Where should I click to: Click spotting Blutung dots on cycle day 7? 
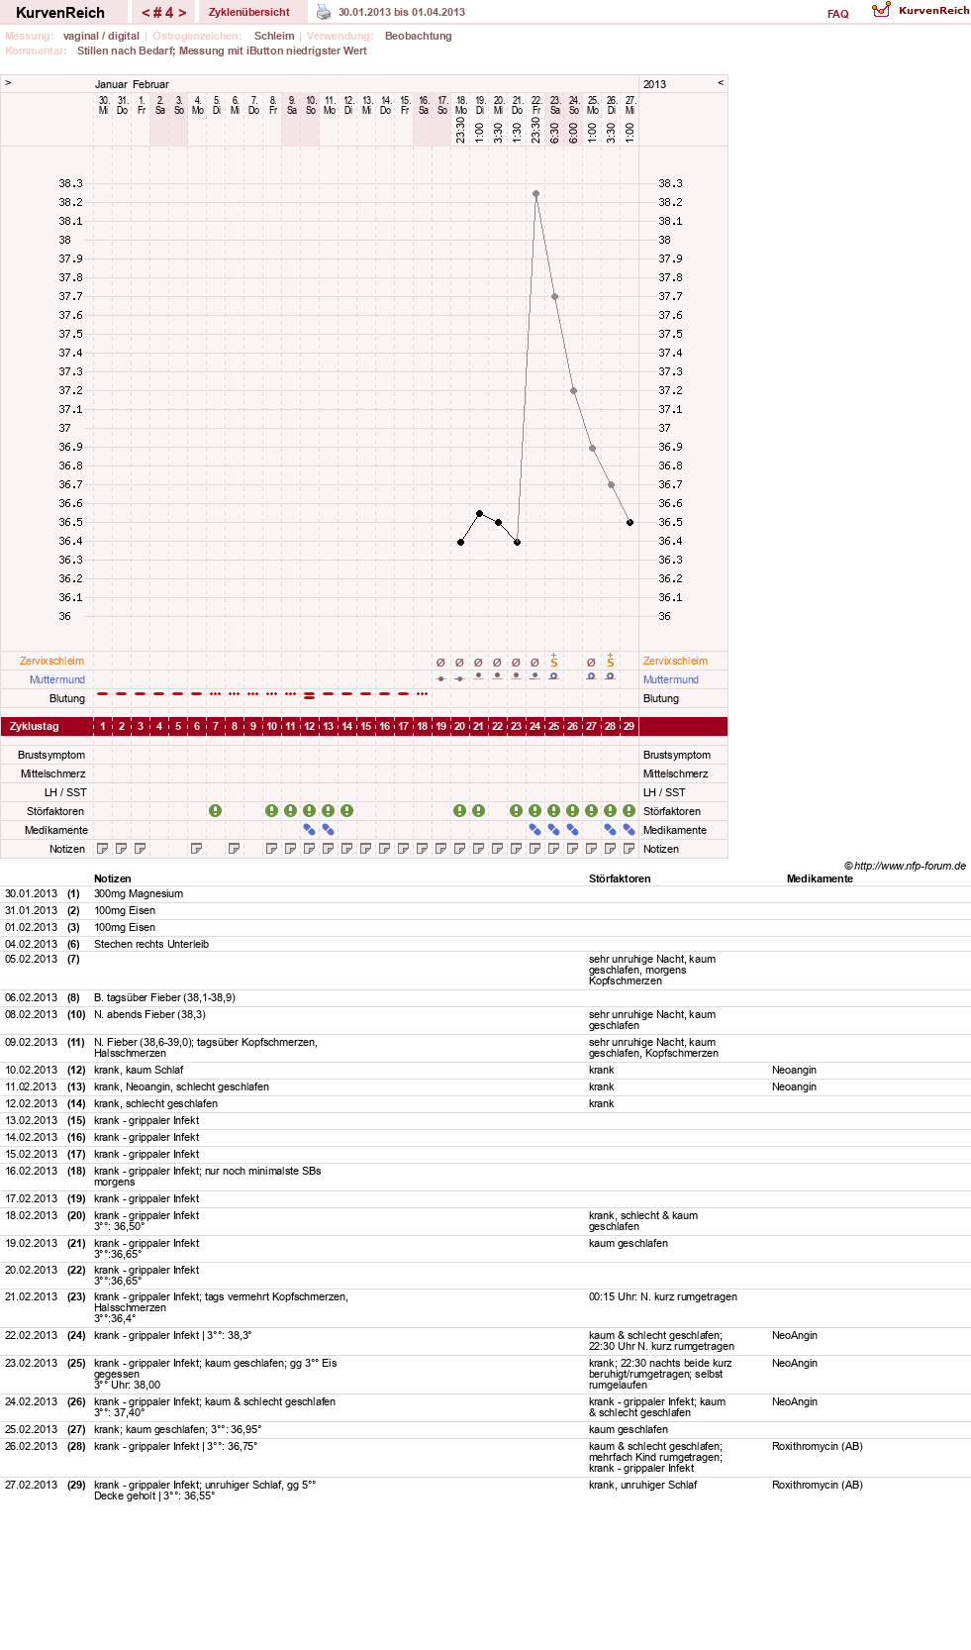[216, 693]
